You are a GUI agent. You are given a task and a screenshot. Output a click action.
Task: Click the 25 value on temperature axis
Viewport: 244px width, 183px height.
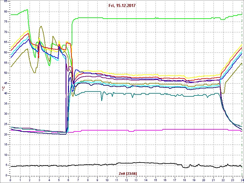[5, 124]
